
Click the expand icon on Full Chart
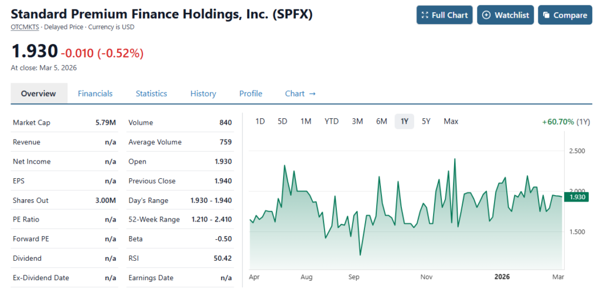[x=425, y=15]
